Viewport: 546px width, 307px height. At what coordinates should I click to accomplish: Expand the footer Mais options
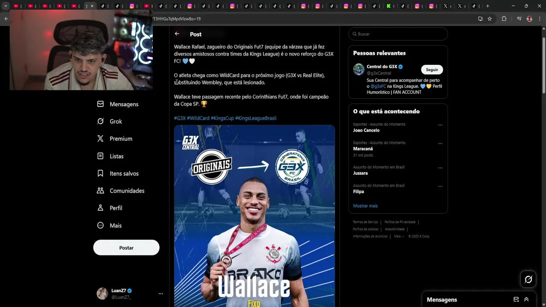tap(399, 236)
